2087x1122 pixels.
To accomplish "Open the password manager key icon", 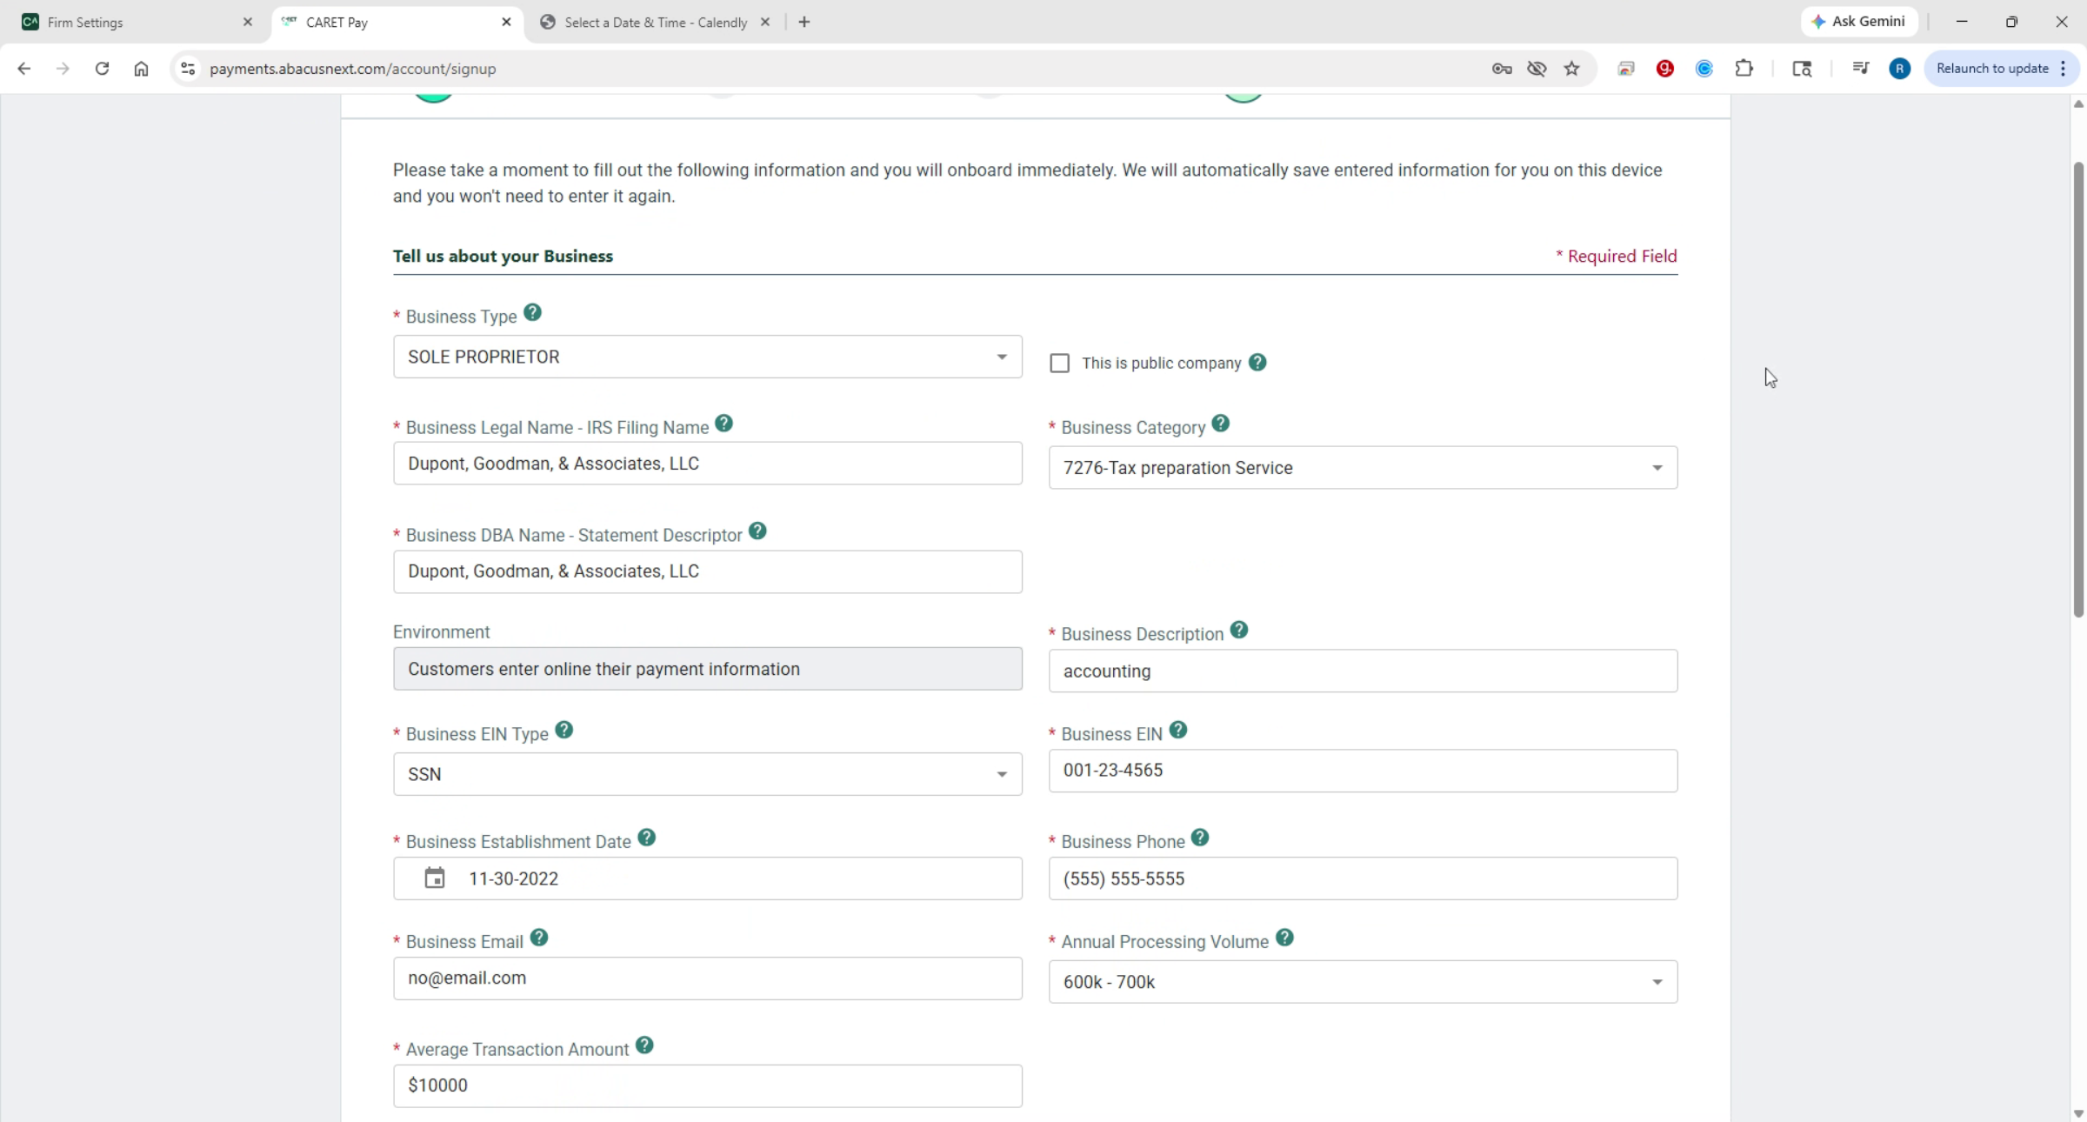I will coord(1502,69).
